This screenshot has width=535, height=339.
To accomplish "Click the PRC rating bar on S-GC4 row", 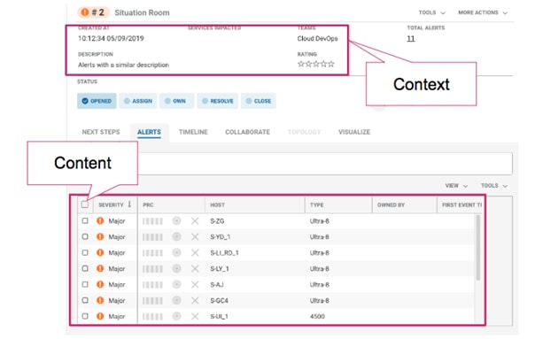I will tap(152, 301).
